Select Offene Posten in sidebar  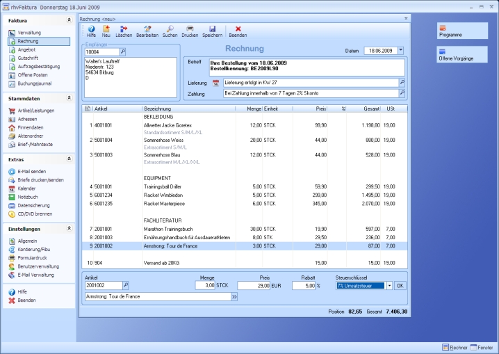click(33, 75)
